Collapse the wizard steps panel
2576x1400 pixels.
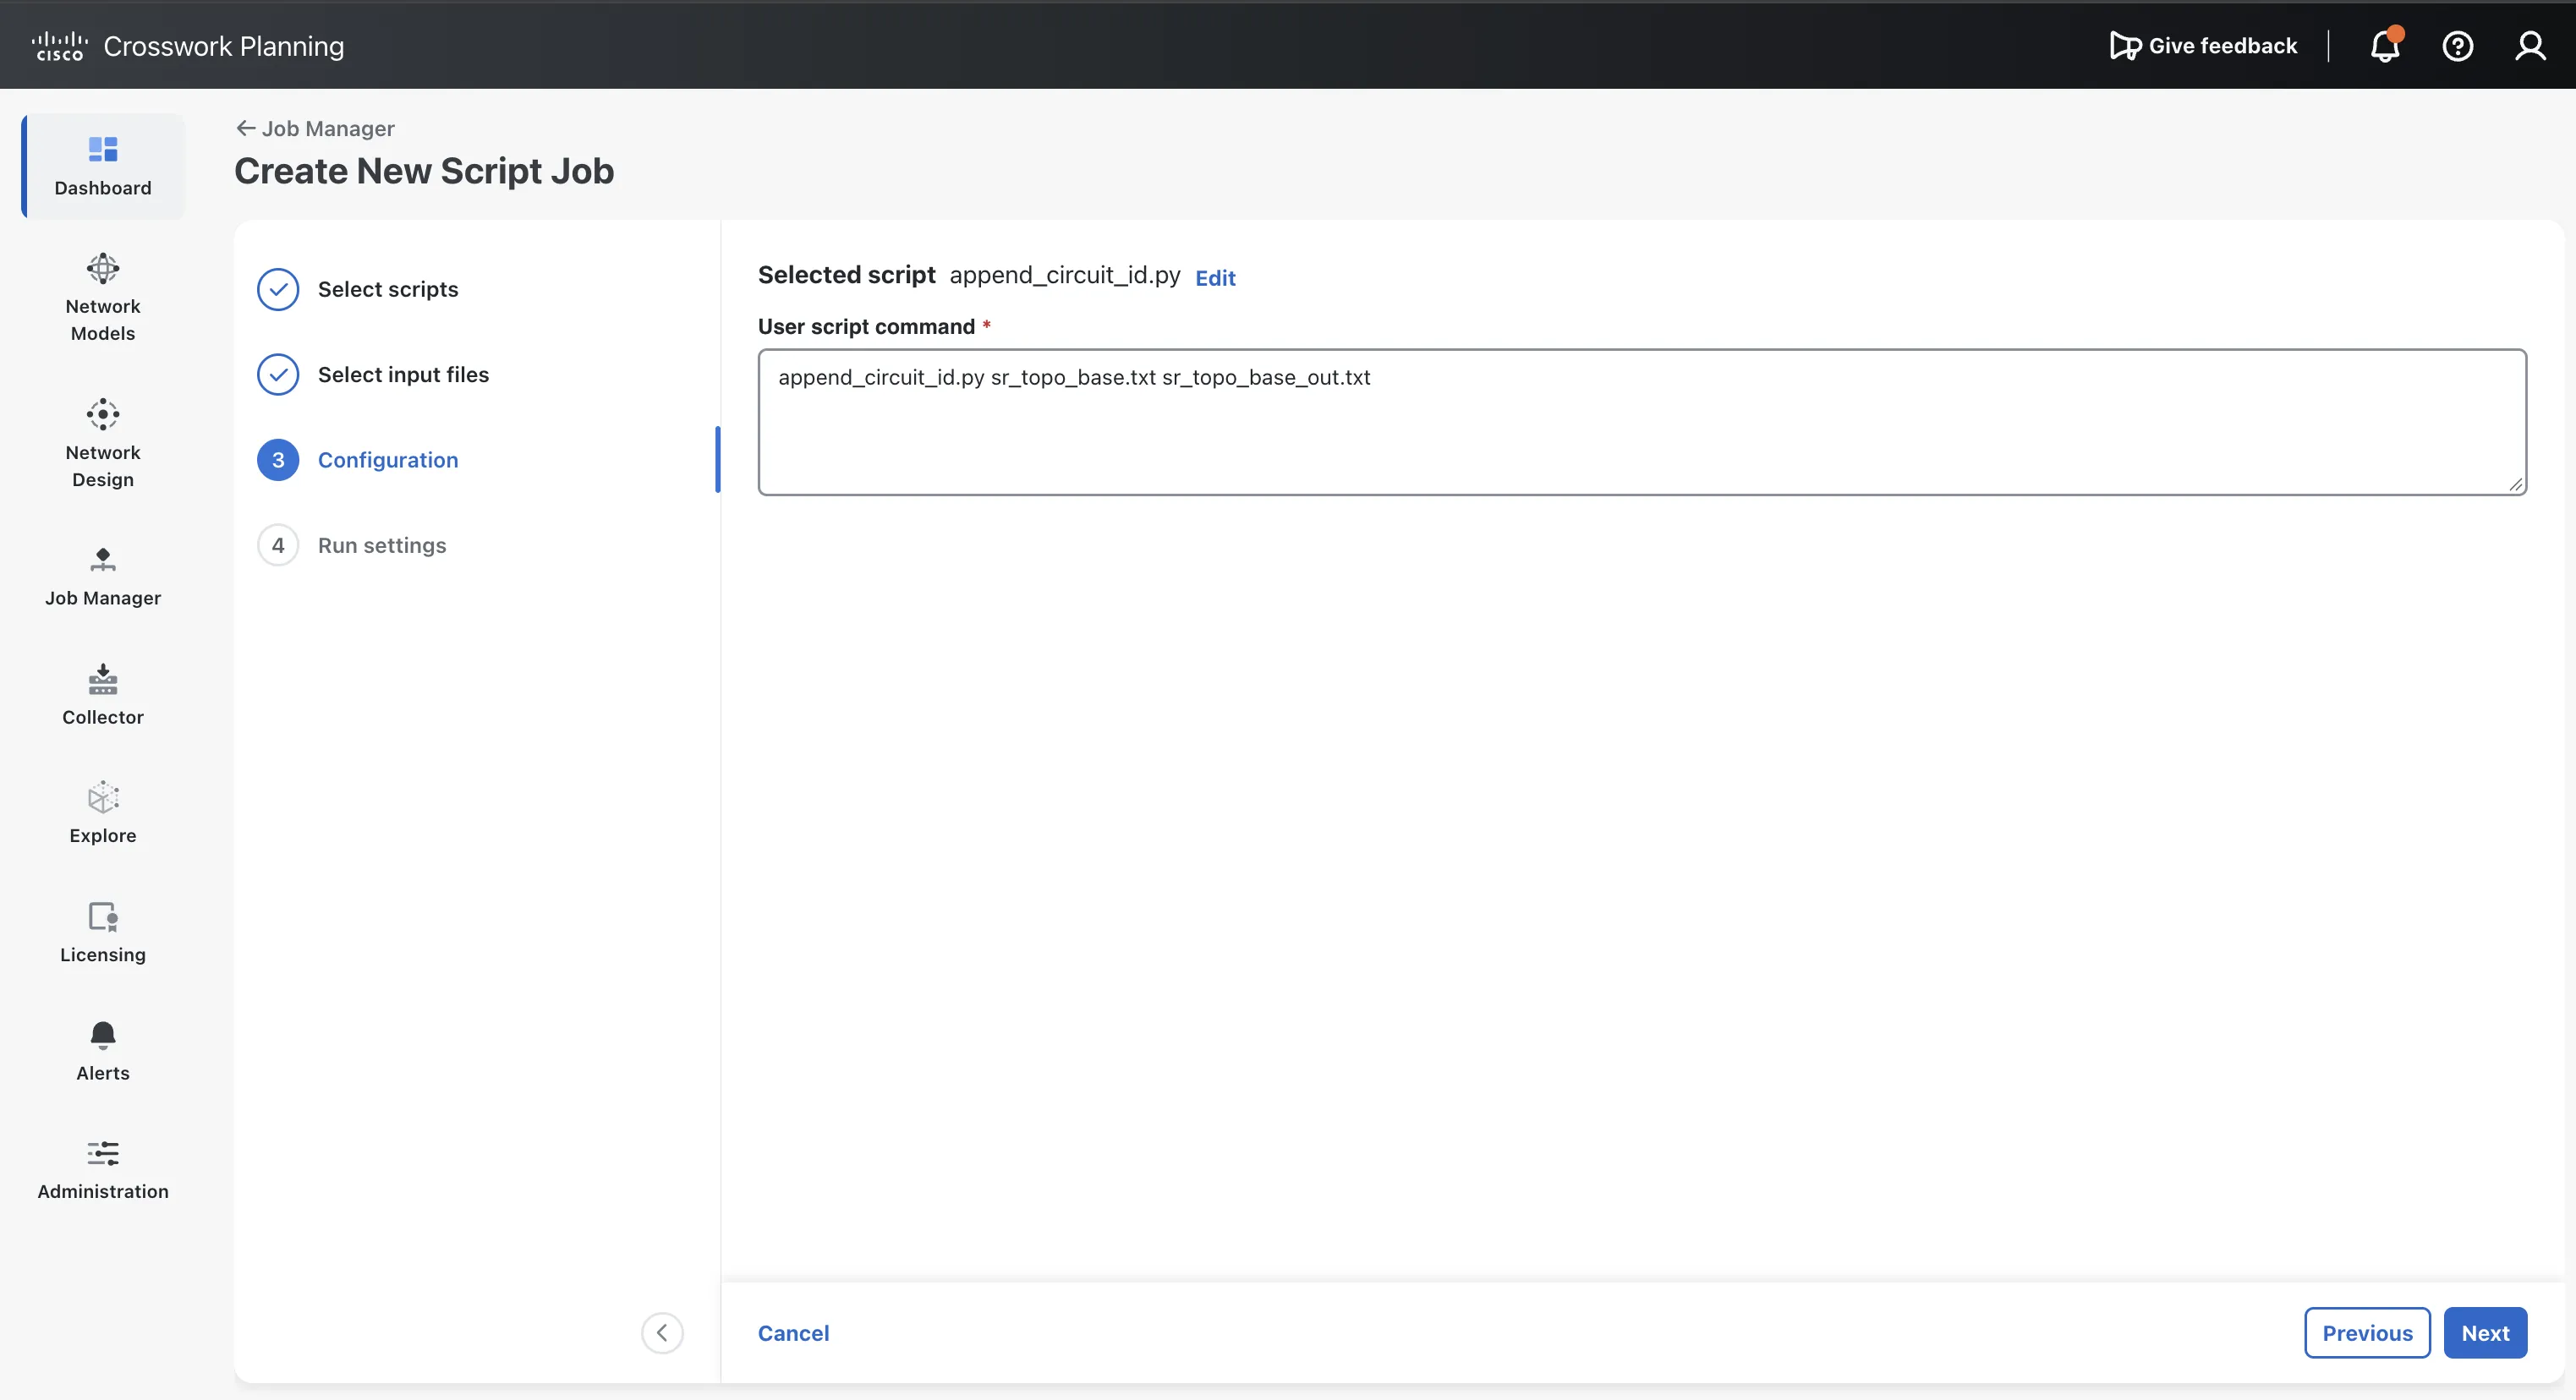coord(662,1332)
